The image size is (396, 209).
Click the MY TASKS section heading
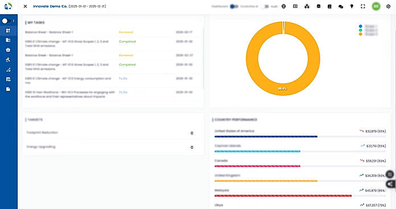(x=36, y=23)
